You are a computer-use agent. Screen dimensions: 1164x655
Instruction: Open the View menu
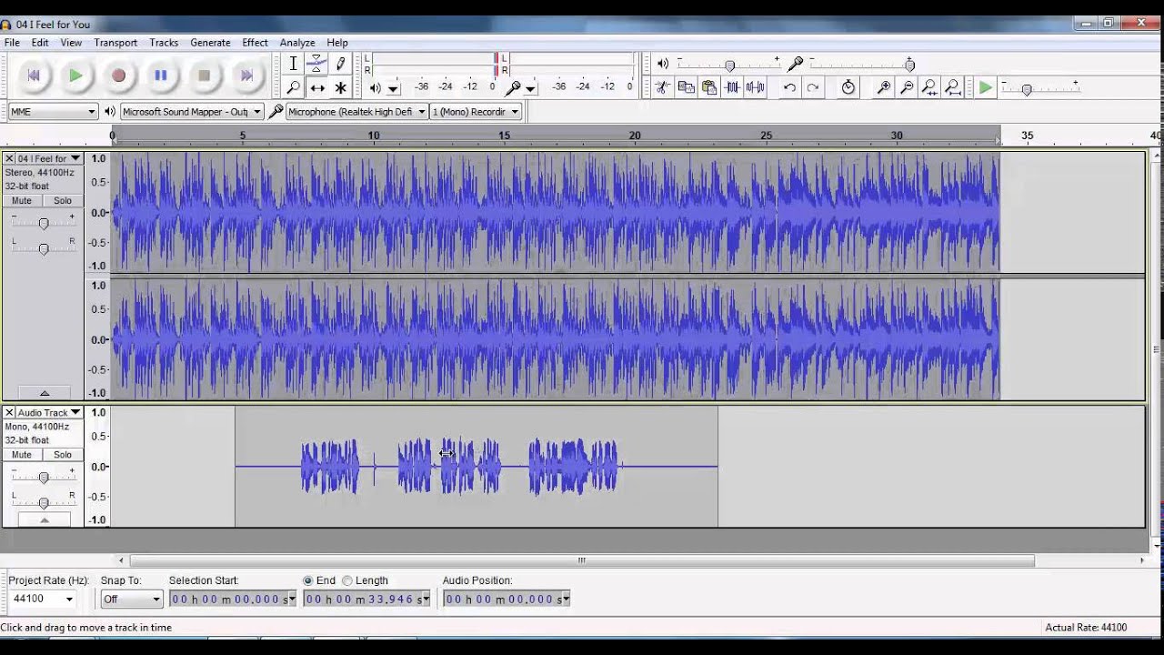pos(71,43)
